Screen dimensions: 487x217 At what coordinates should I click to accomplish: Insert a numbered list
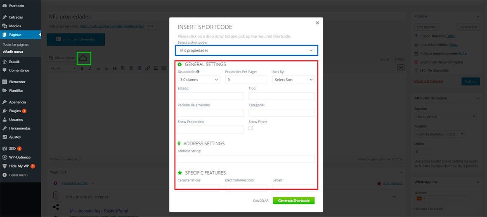pos(106,68)
